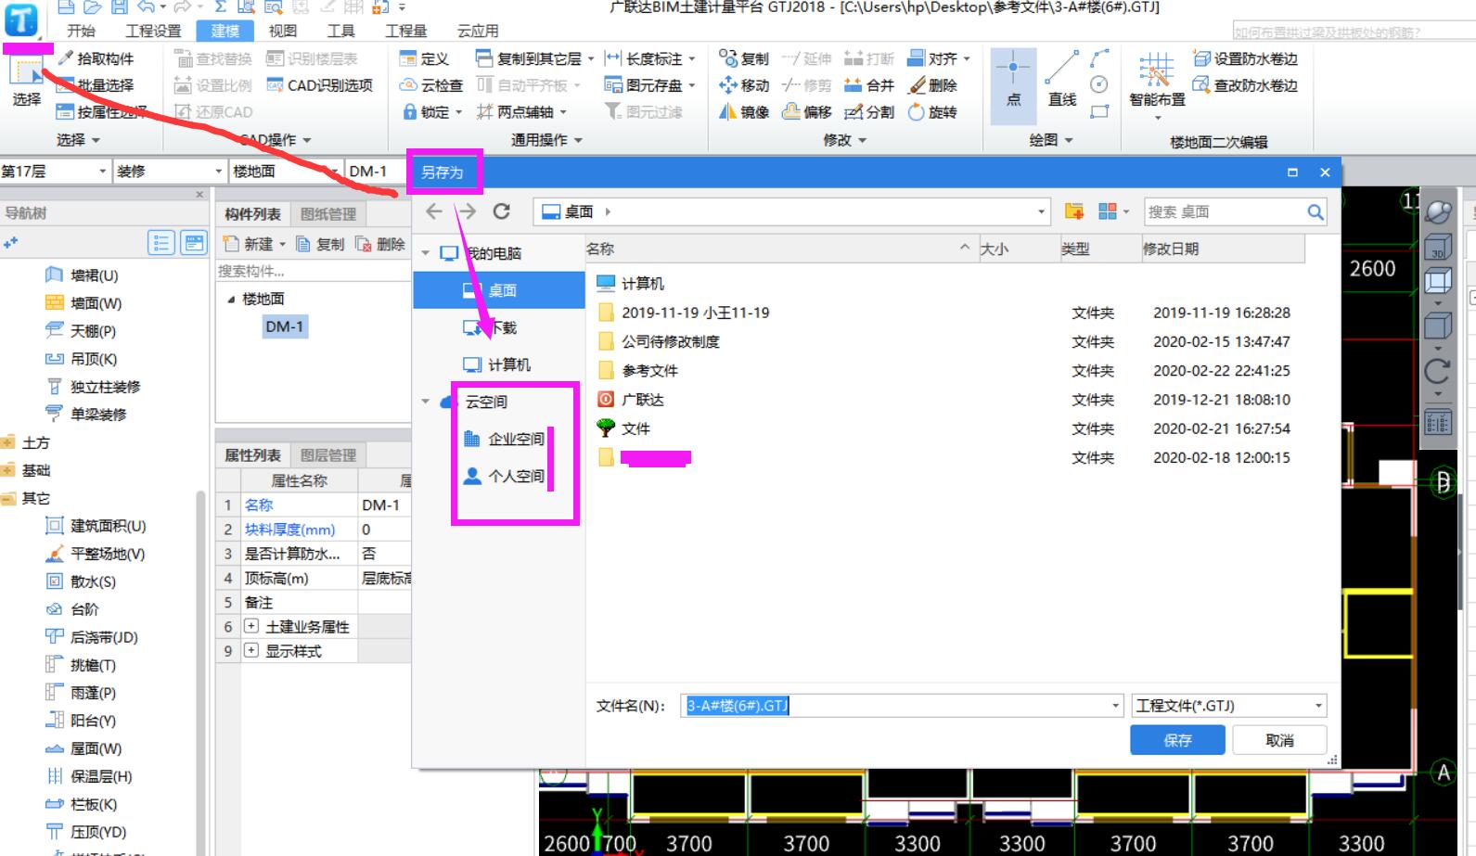Create new folder in save dialog
This screenshot has width=1476, height=856.
1074,211
